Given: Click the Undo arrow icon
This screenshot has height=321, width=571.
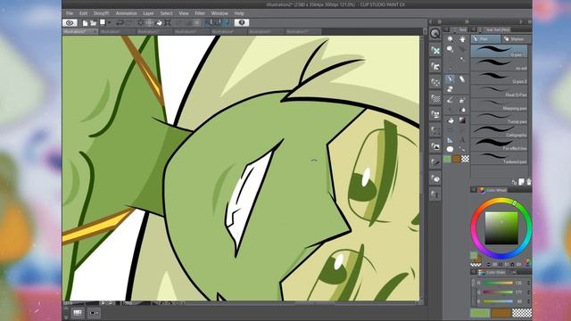Looking at the screenshot, I should [x=120, y=23].
